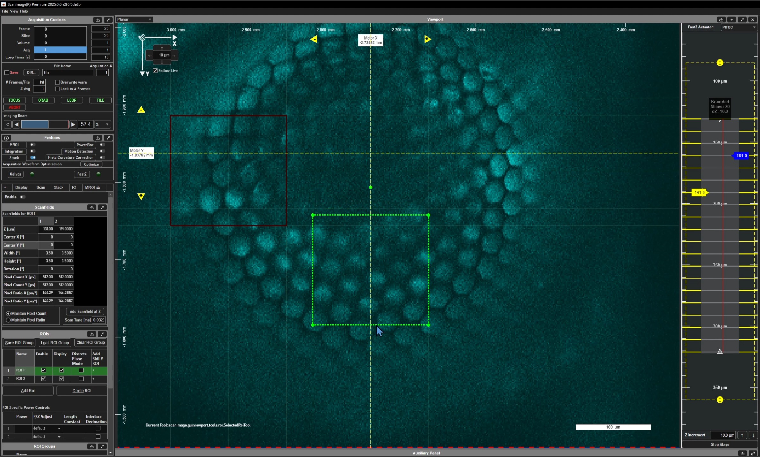Click the Z Increment up arrow
The height and width of the screenshot is (457, 760).
742,435
